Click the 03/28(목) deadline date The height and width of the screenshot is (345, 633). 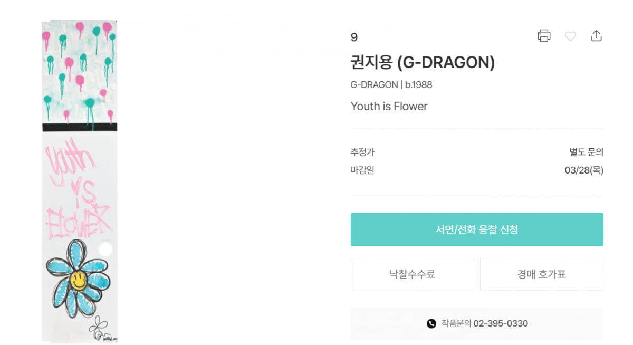[583, 170]
